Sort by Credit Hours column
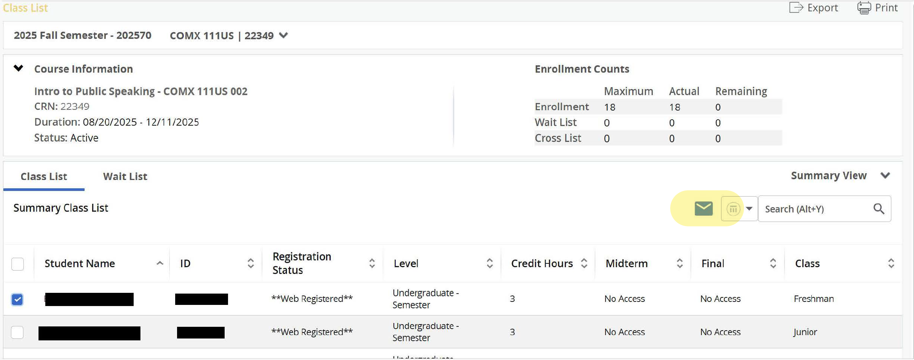 click(x=584, y=263)
